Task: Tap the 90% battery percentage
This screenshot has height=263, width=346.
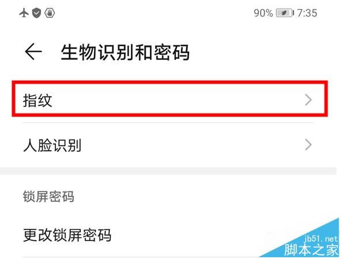Action: tap(264, 13)
